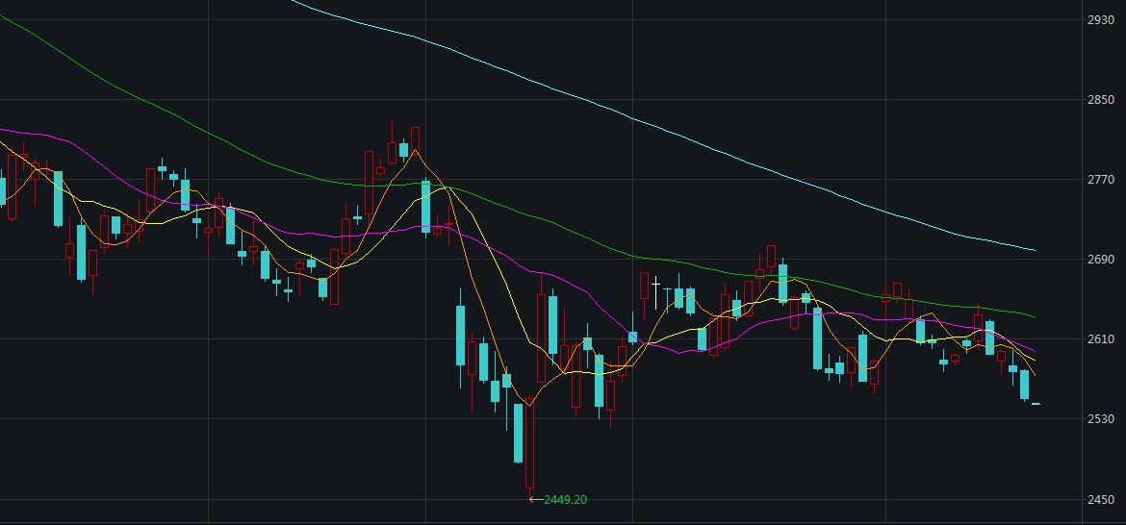
Task: Select the 2450 price axis label
Action: [x=1101, y=499]
